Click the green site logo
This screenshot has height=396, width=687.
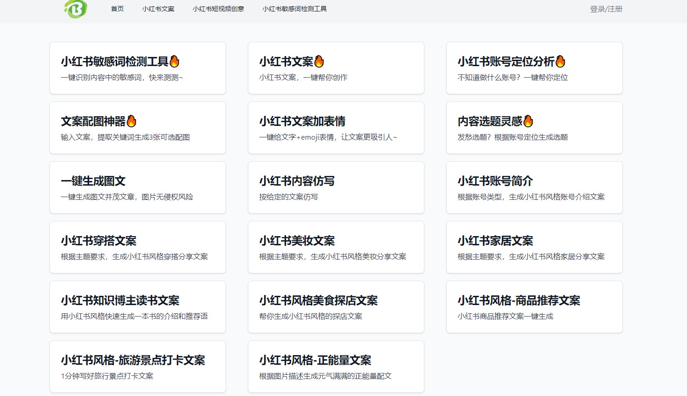click(x=76, y=9)
